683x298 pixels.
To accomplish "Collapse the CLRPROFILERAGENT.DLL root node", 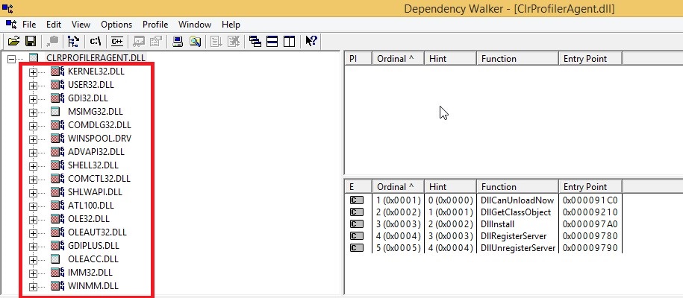I will coord(12,58).
